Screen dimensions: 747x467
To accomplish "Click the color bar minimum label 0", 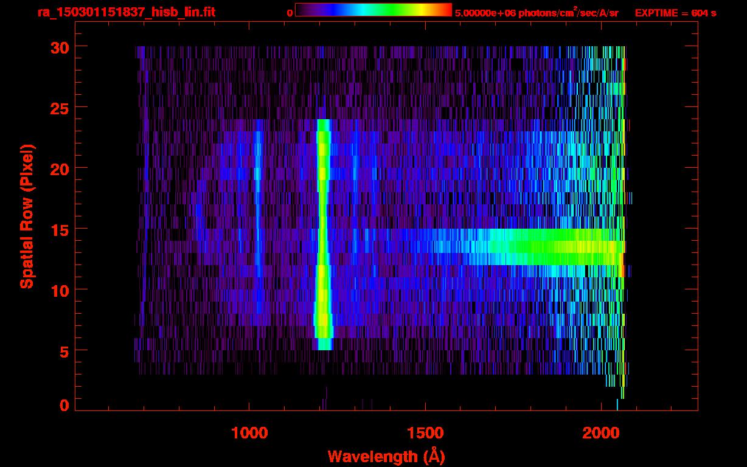I will 290,13.
